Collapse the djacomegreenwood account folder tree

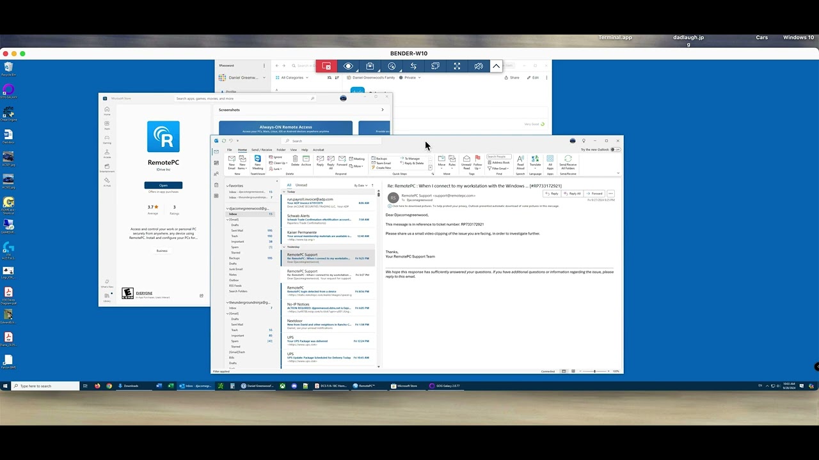click(227, 208)
